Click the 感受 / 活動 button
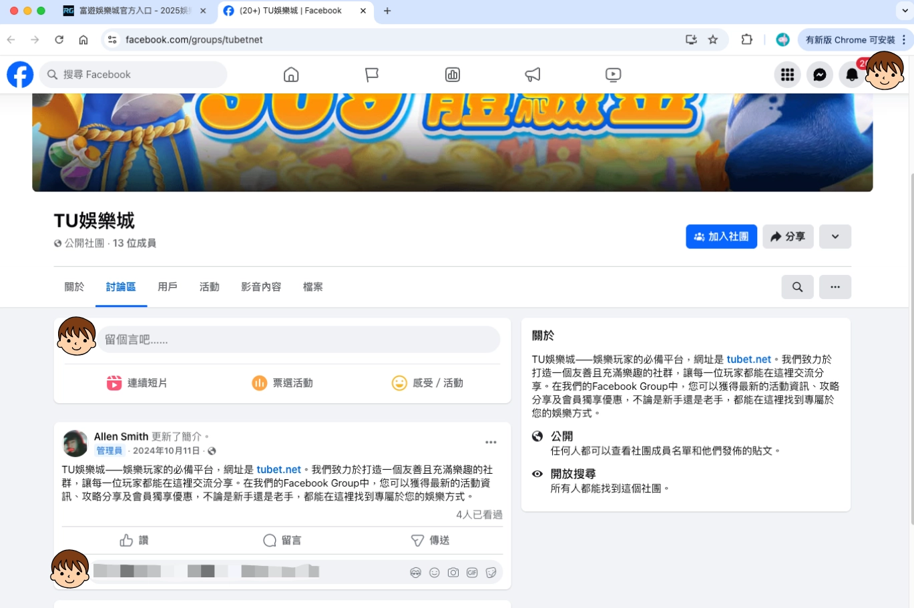The height and width of the screenshot is (608, 914). (x=427, y=383)
